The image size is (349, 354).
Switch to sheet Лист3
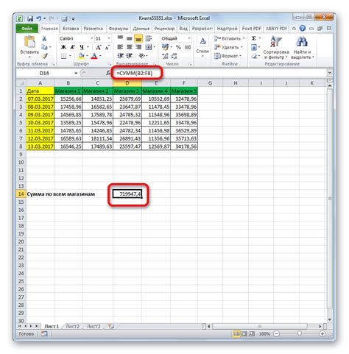[94, 327]
